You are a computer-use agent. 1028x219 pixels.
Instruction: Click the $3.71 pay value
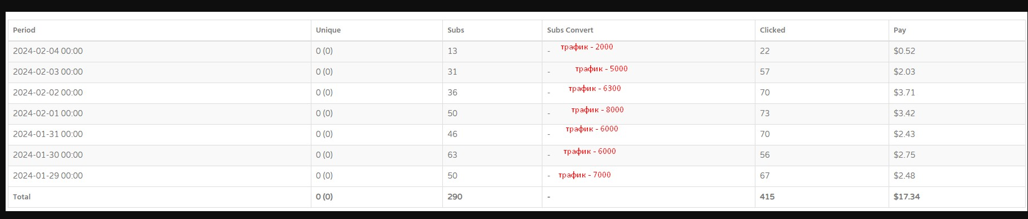(x=904, y=93)
